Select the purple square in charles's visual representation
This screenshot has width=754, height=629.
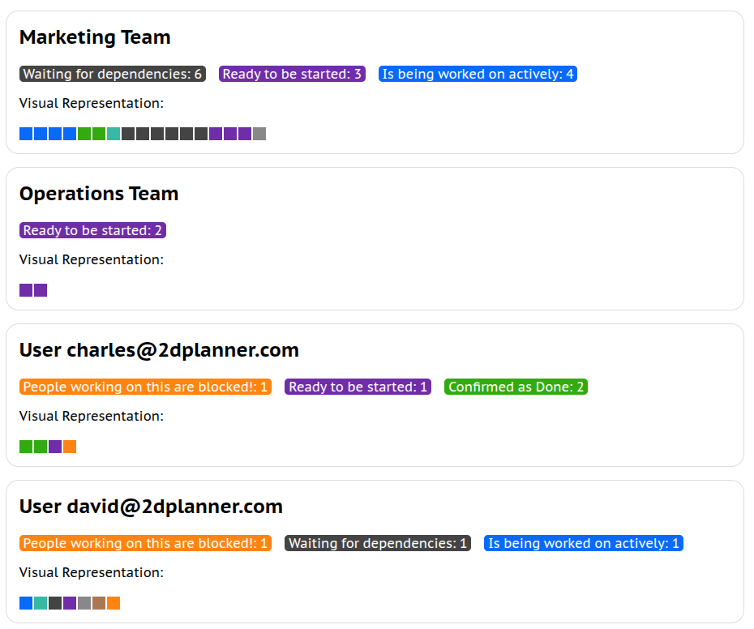tap(55, 447)
